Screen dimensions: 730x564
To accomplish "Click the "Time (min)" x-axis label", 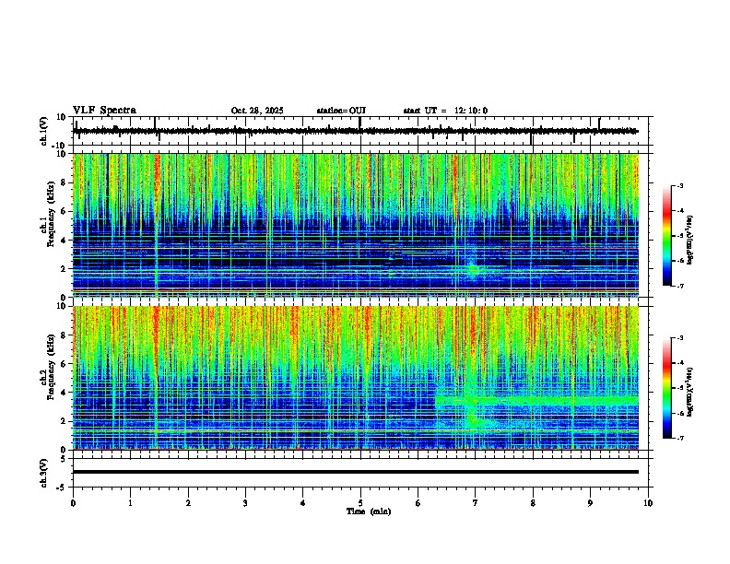I will tap(369, 511).
